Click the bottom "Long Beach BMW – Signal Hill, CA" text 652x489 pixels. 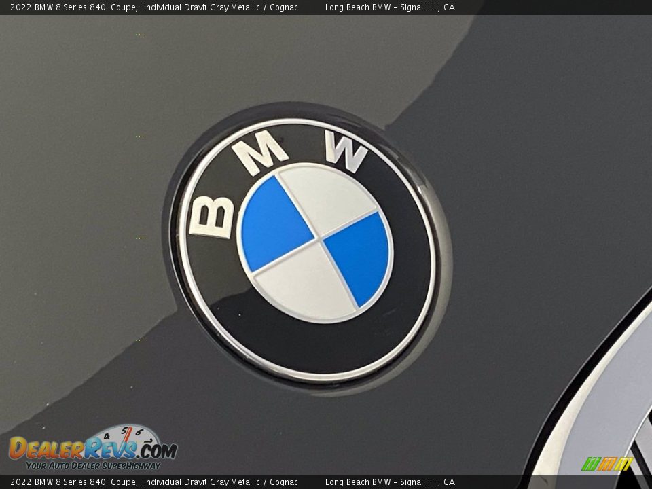[390, 482]
